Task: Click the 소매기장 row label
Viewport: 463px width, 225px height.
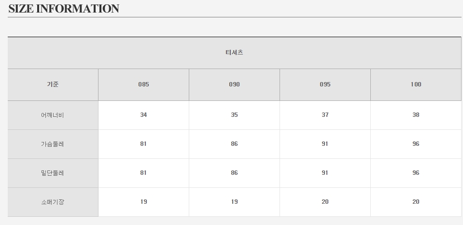Action: [x=53, y=202]
